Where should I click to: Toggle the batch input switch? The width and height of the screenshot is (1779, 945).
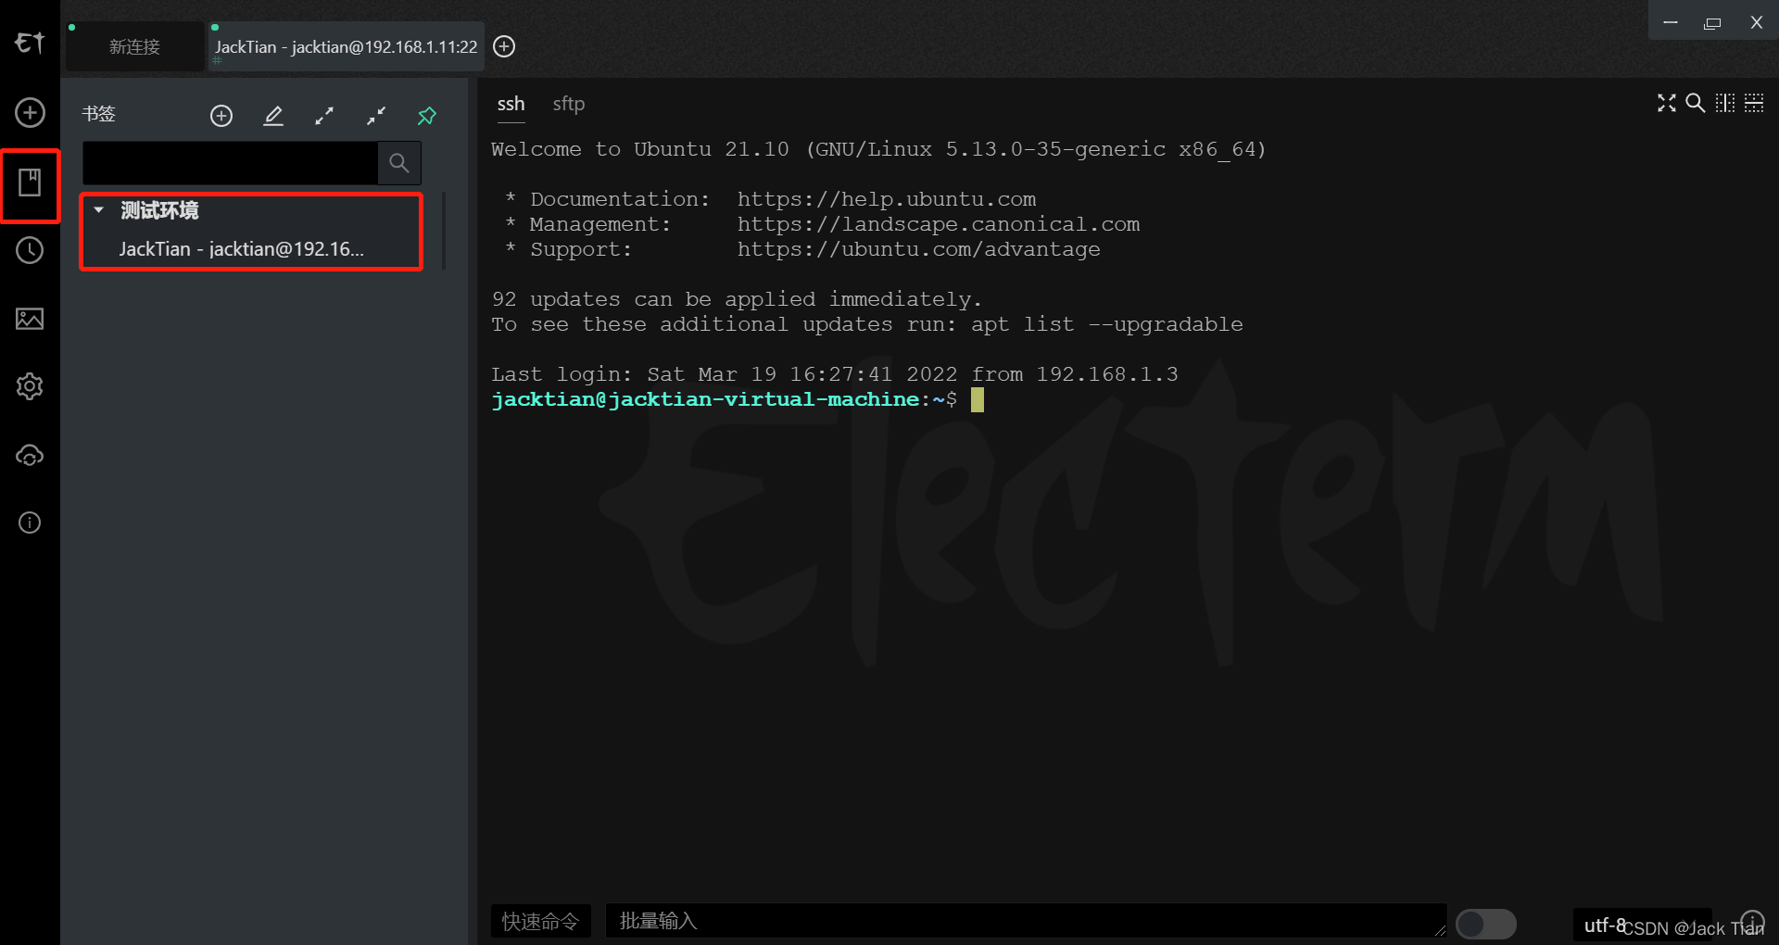click(1485, 924)
